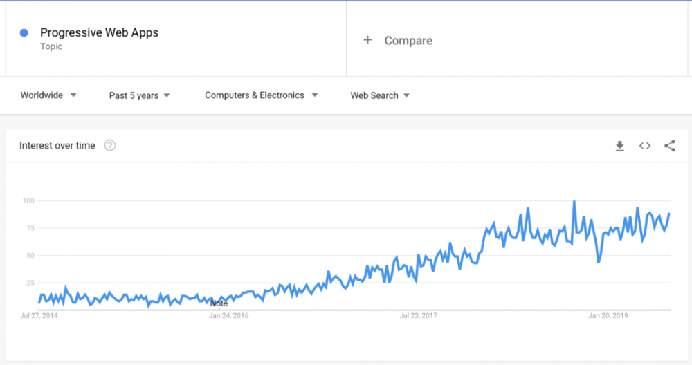Share the interest over time chart
The height and width of the screenshot is (365, 692).
click(669, 146)
